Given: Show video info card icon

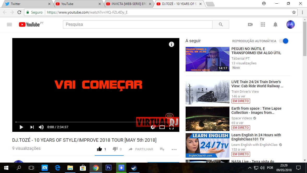Looking at the screenshot, I should point(171,44).
